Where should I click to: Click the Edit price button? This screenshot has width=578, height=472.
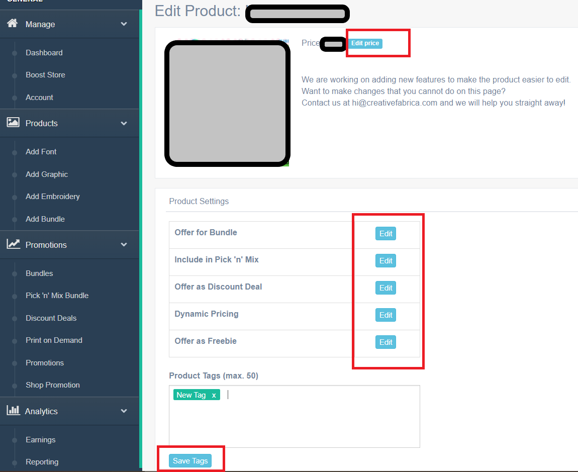(365, 43)
